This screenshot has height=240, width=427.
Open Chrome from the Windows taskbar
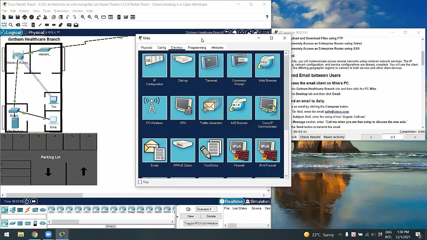(34, 234)
